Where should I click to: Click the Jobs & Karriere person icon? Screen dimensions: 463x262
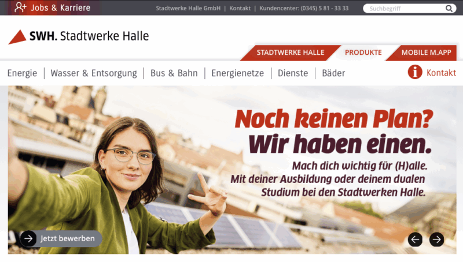click(x=20, y=8)
